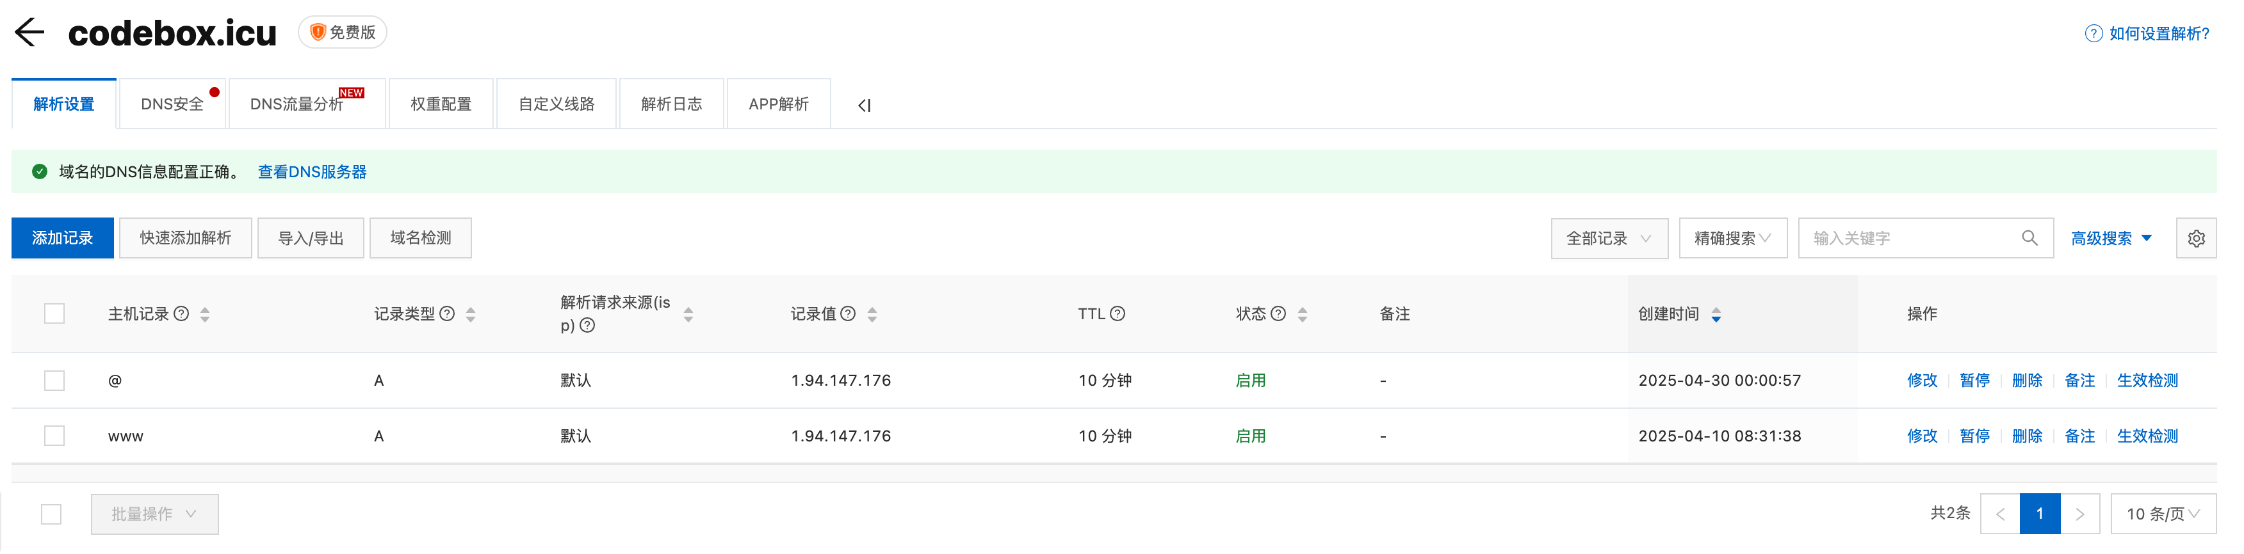Switch to the DNS安全 tab

tap(172, 104)
